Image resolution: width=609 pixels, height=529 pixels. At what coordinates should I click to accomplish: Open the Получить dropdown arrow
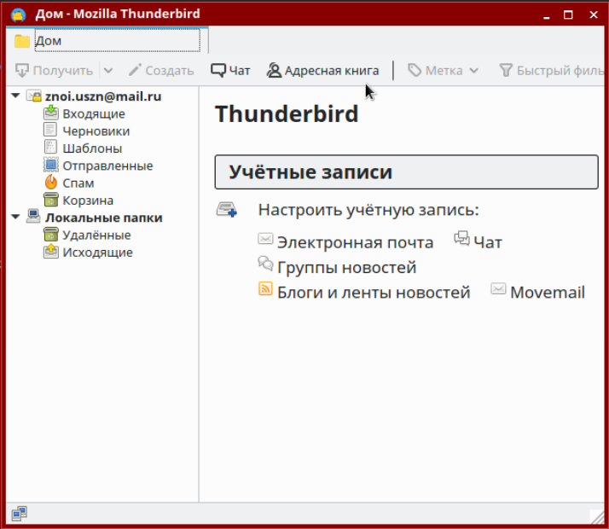tap(108, 70)
